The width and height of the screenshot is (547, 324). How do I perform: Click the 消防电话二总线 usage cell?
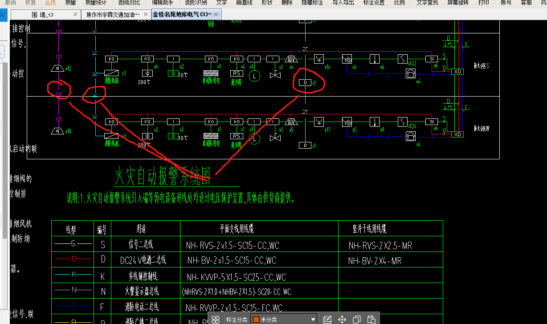pos(141,307)
